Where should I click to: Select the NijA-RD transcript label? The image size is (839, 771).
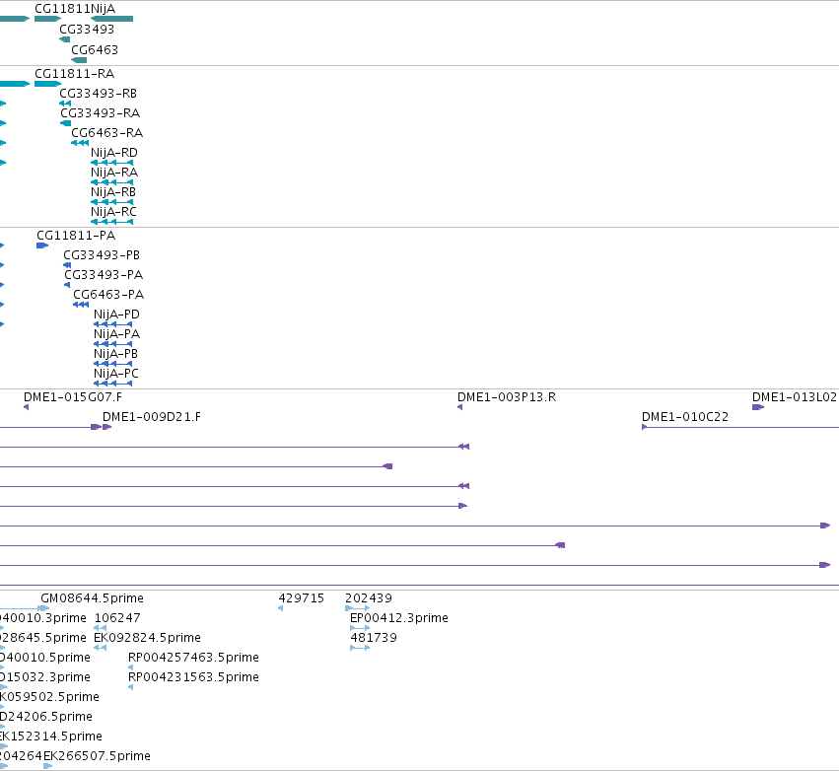[x=114, y=153]
